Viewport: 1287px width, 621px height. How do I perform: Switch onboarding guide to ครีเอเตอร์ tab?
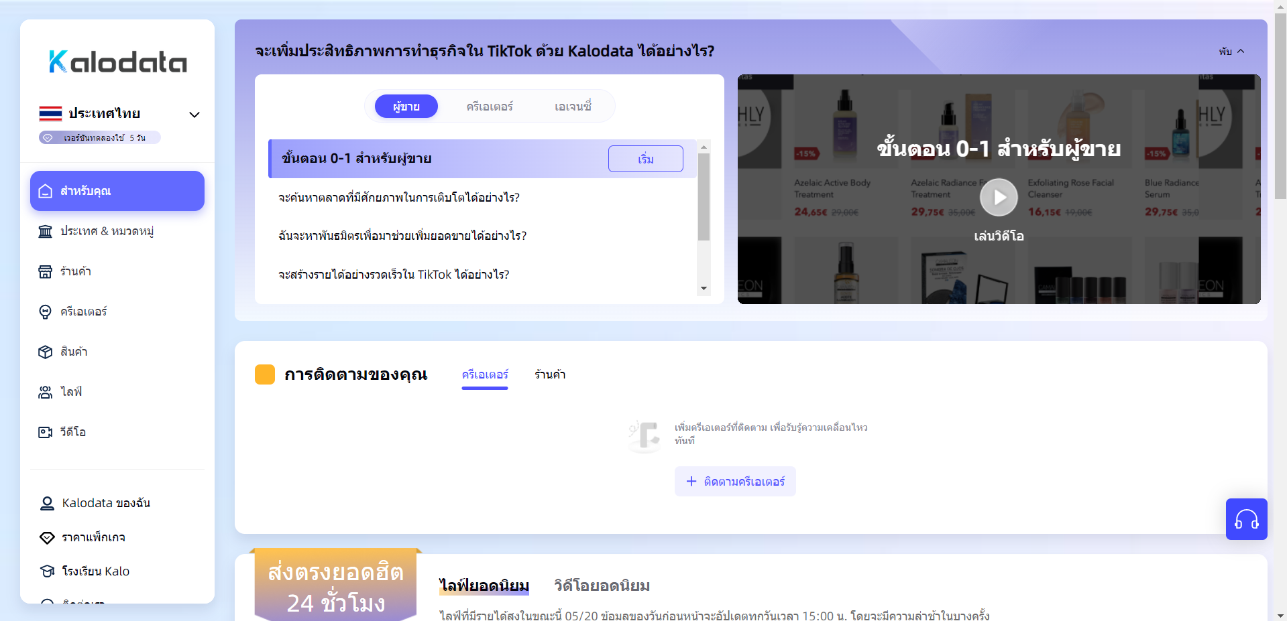(x=488, y=106)
